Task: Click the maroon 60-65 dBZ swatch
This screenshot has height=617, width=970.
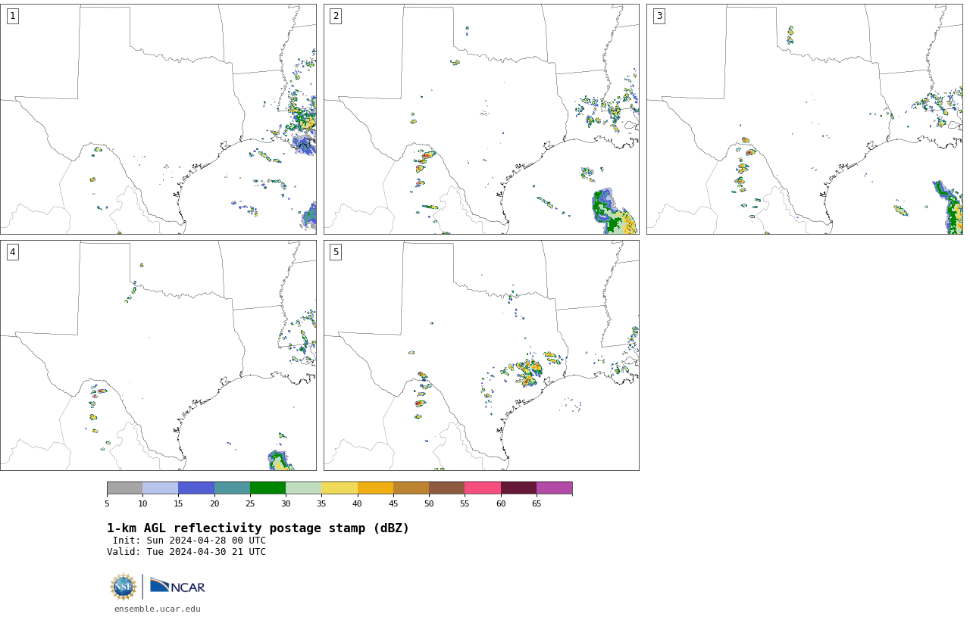Action: [518, 488]
